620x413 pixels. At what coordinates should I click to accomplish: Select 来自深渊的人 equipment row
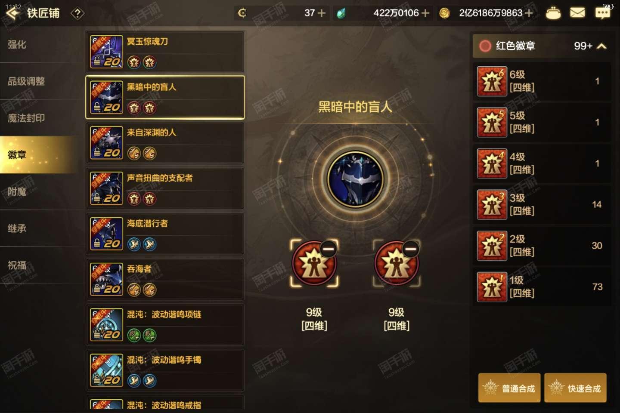165,143
